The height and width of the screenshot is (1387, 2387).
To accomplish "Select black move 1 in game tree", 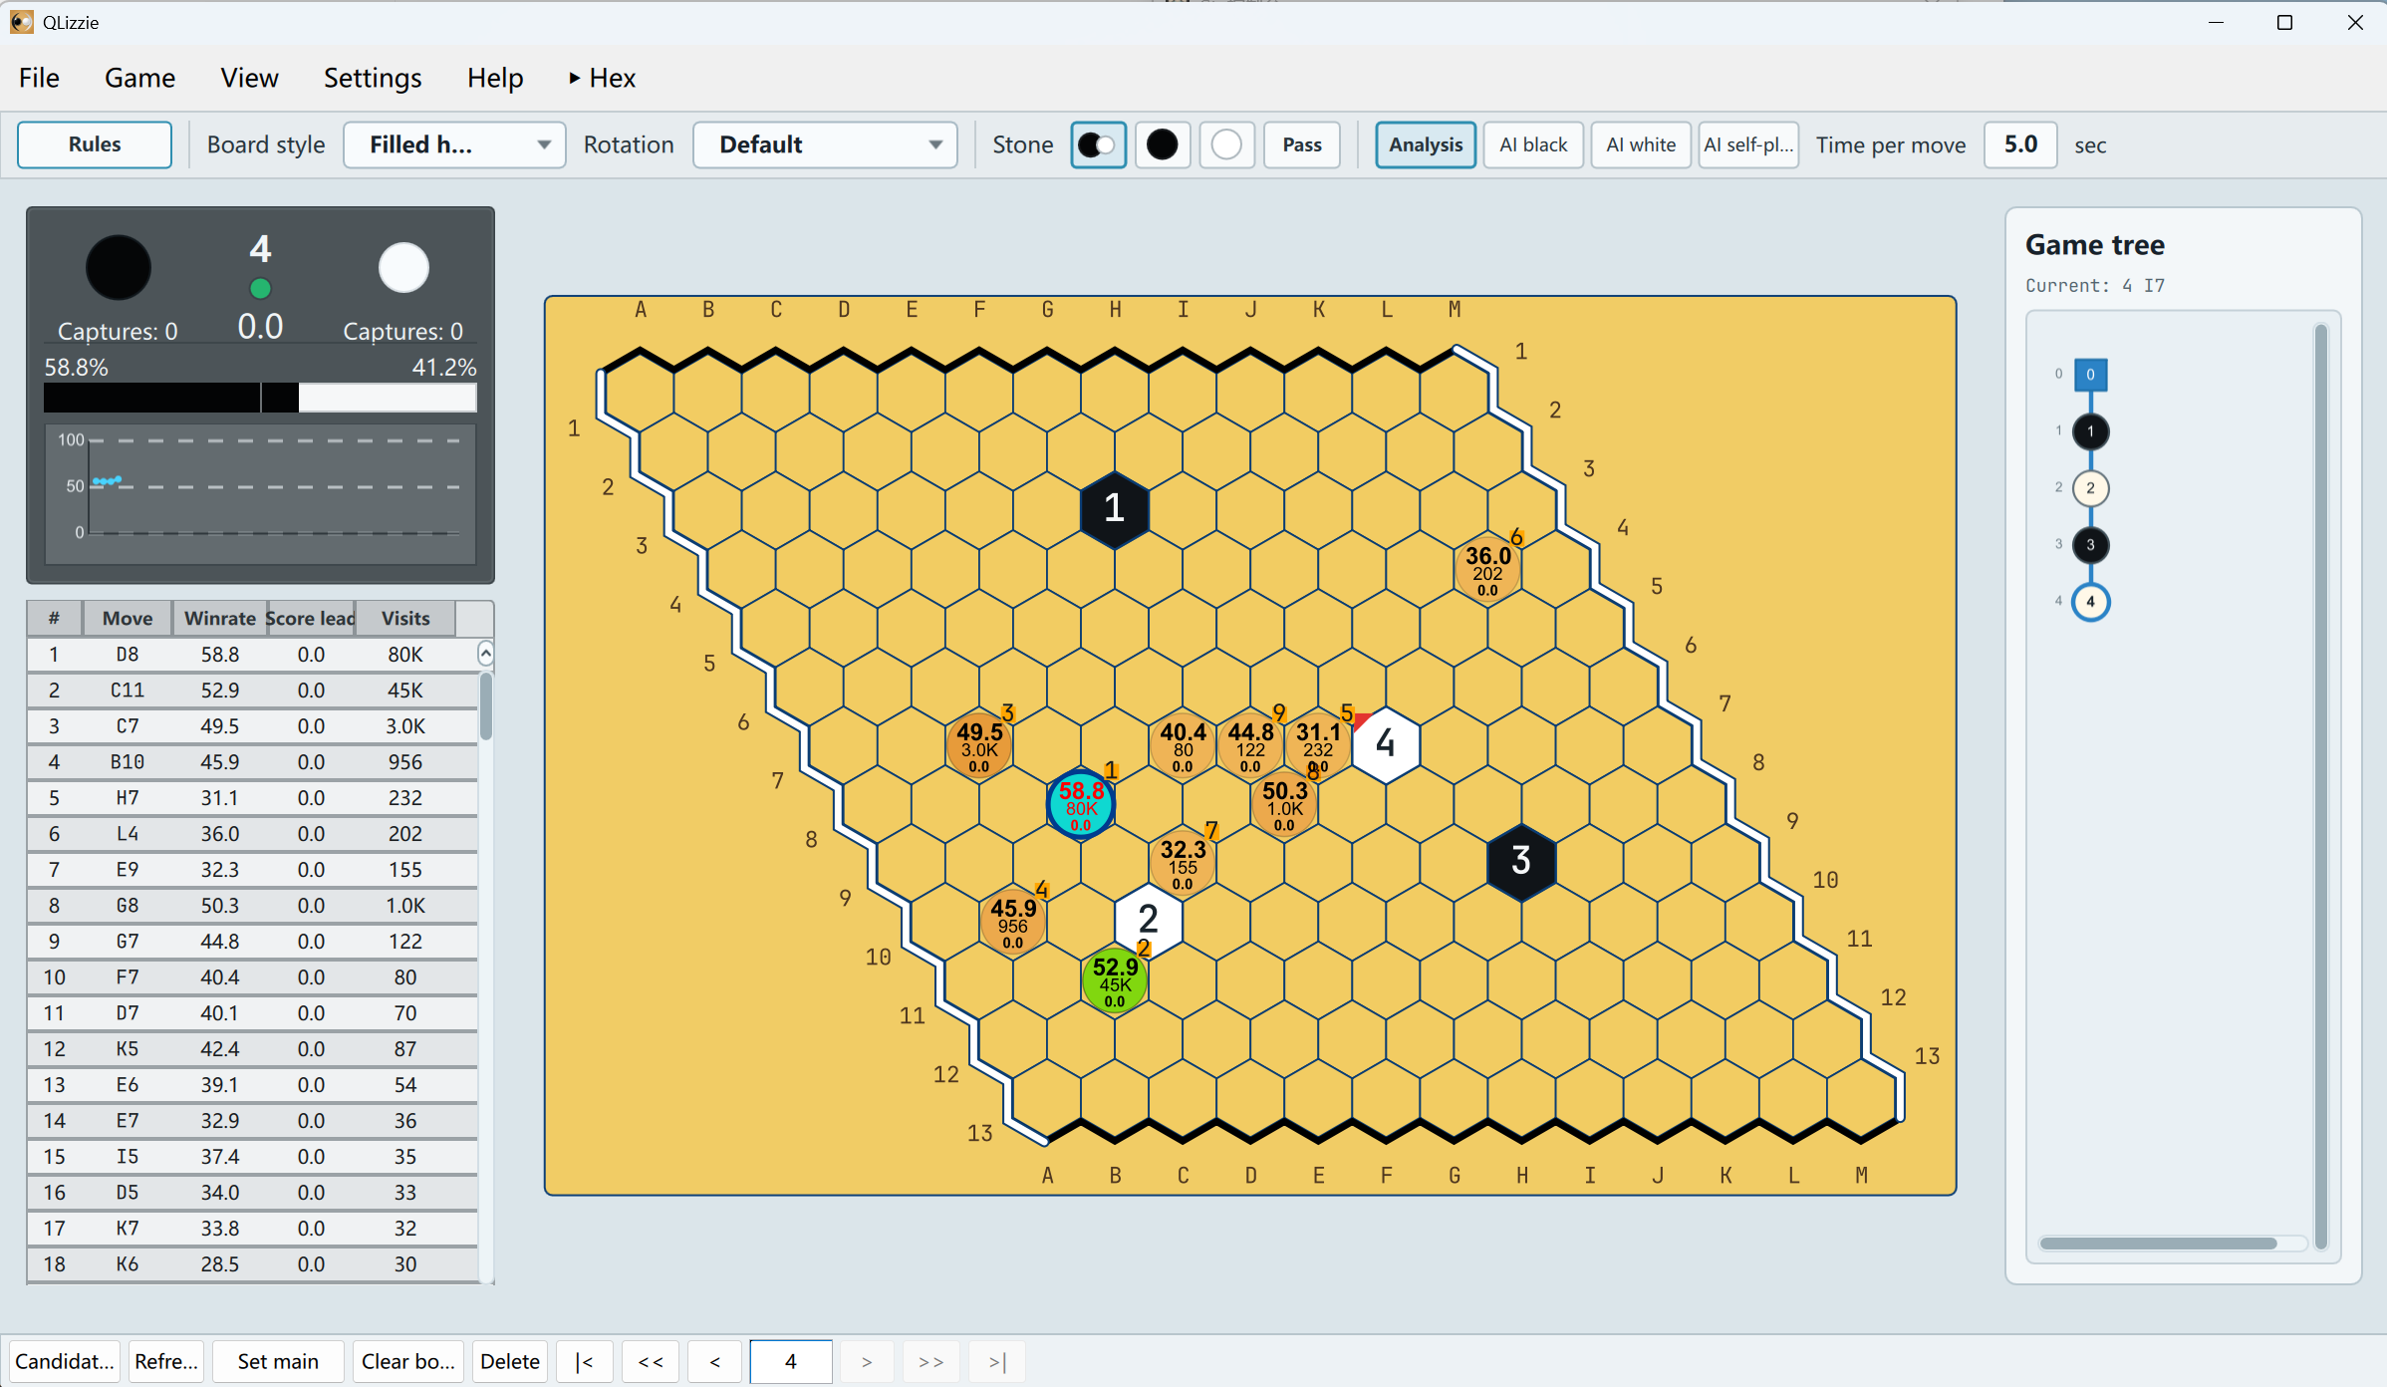I will [x=2090, y=431].
